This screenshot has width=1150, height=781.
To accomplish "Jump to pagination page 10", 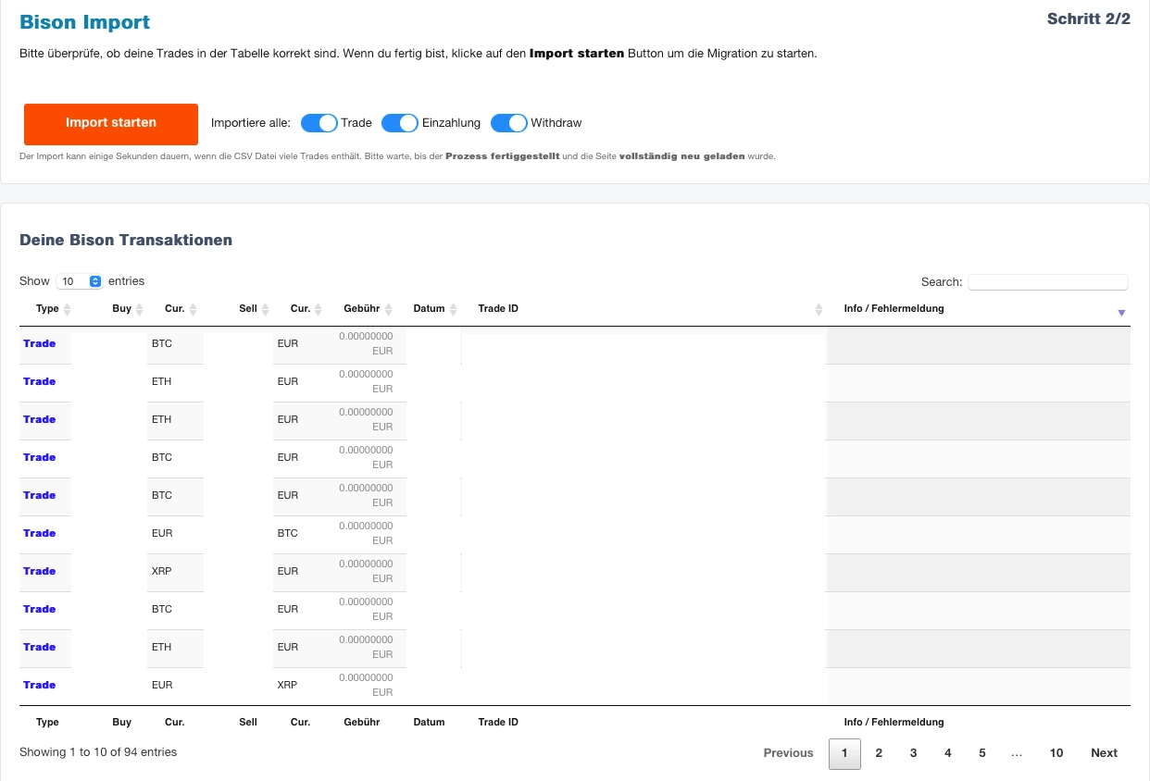I will click(1056, 753).
